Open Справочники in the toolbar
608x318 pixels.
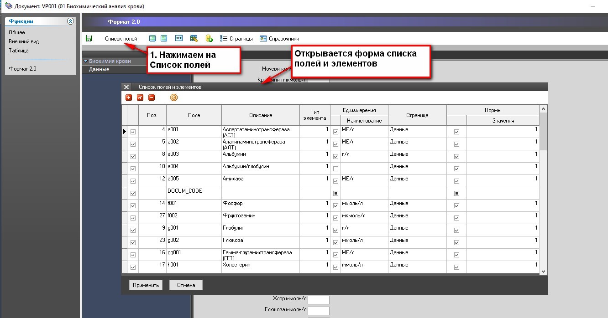coord(279,39)
